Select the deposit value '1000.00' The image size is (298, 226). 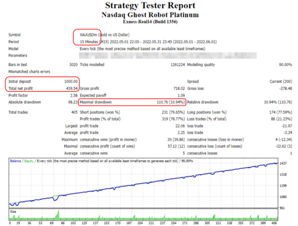click(71, 82)
